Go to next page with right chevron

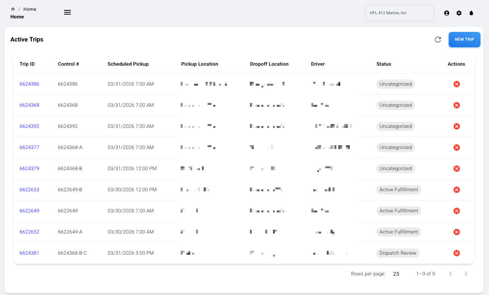466,273
